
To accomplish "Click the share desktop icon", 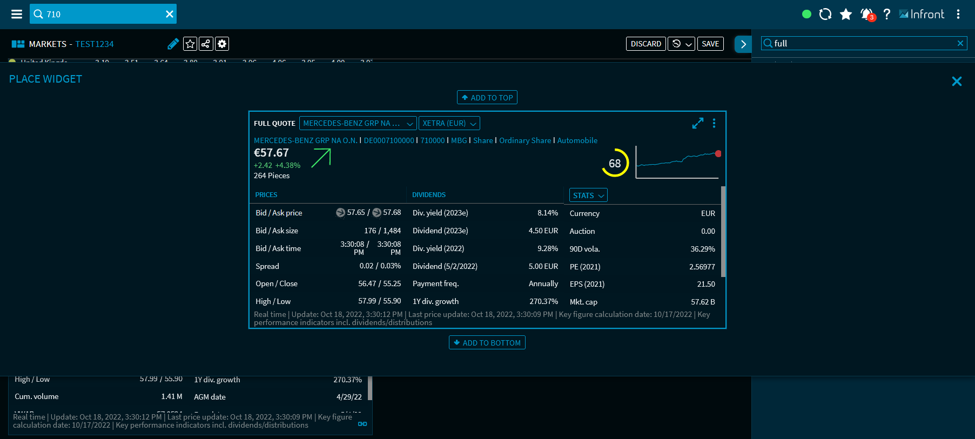I will (206, 44).
